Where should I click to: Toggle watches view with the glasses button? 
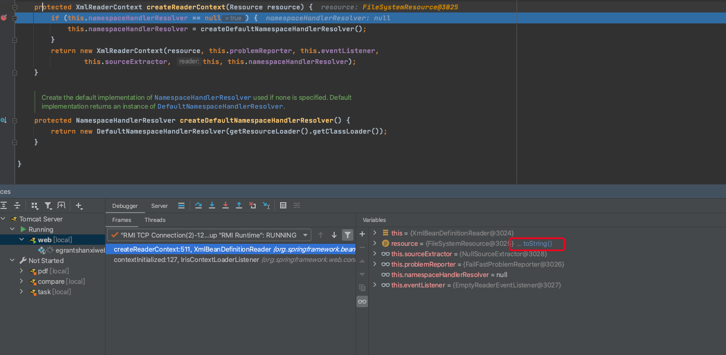(x=362, y=301)
